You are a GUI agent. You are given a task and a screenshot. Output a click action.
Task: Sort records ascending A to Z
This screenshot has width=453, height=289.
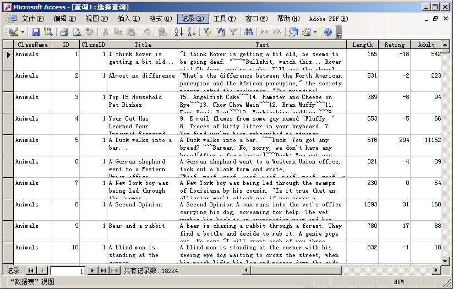[178, 32]
